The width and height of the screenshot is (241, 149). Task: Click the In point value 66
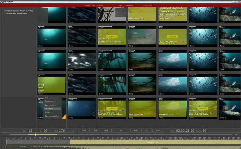coord(45,131)
